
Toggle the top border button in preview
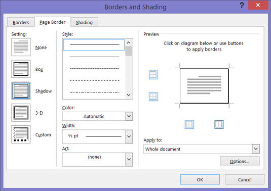click(153, 75)
